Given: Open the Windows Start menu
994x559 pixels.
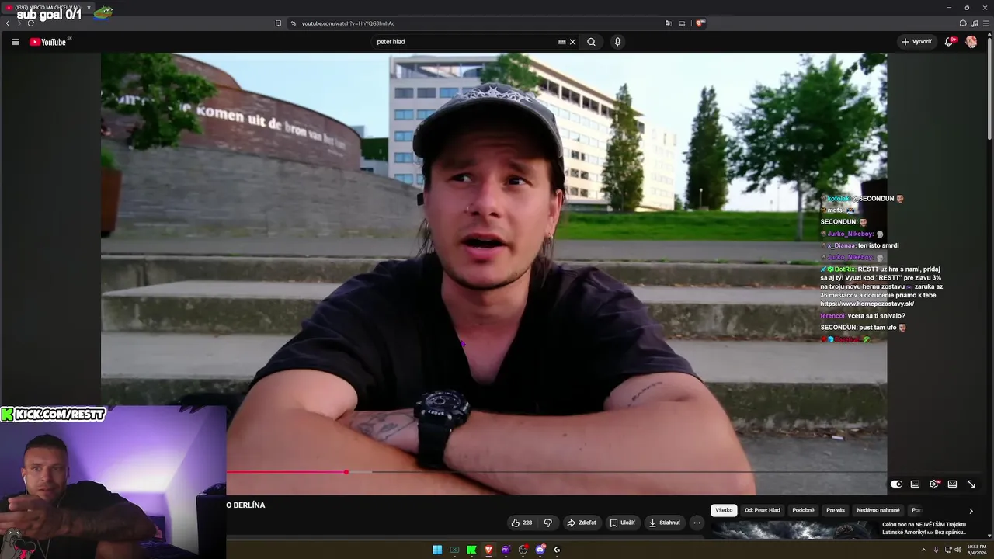Looking at the screenshot, I should click(437, 550).
